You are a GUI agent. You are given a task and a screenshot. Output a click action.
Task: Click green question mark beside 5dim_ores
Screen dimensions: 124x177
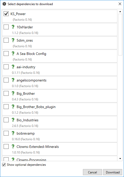[x=13, y=40]
